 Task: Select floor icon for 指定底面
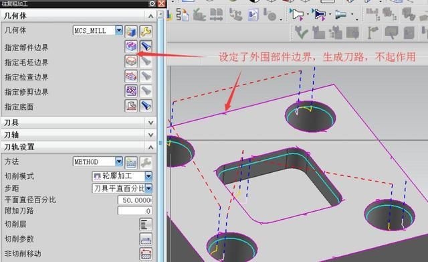click(x=131, y=106)
